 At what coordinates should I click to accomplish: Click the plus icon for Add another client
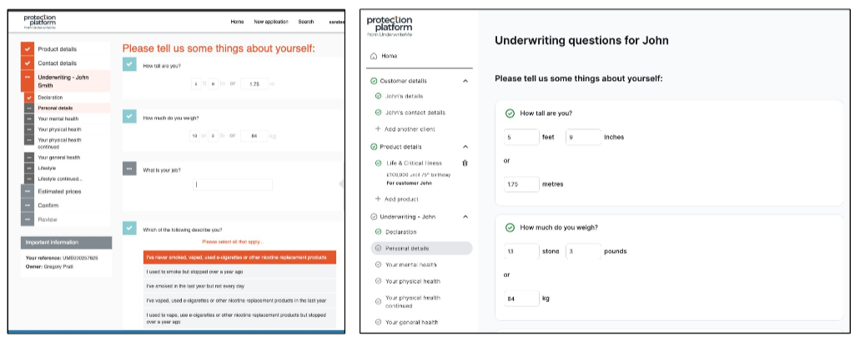[x=378, y=129]
